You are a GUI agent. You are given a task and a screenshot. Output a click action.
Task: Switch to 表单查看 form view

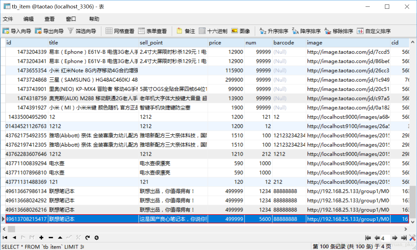point(152,31)
